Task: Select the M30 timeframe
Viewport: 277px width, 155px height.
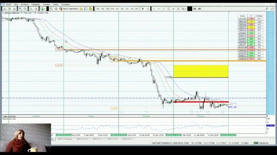Action: [113, 9]
